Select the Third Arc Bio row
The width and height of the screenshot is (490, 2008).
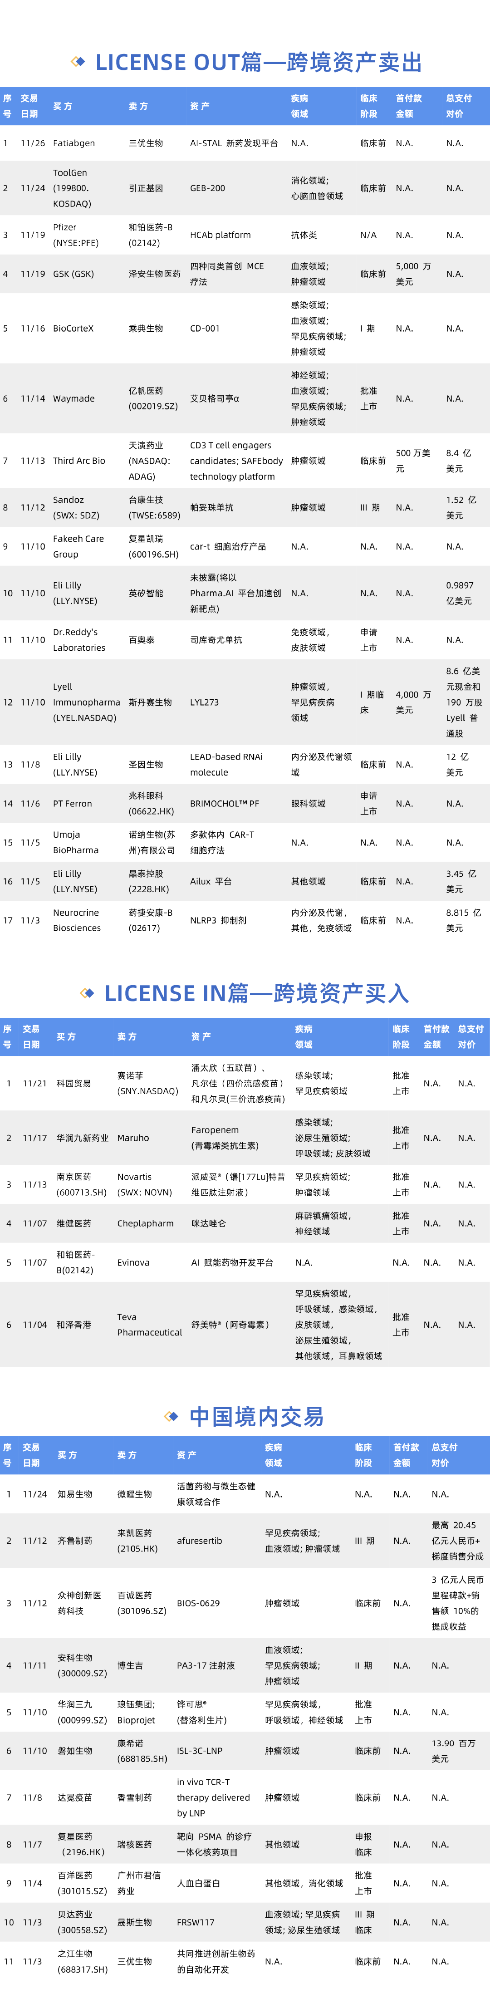[x=245, y=461]
